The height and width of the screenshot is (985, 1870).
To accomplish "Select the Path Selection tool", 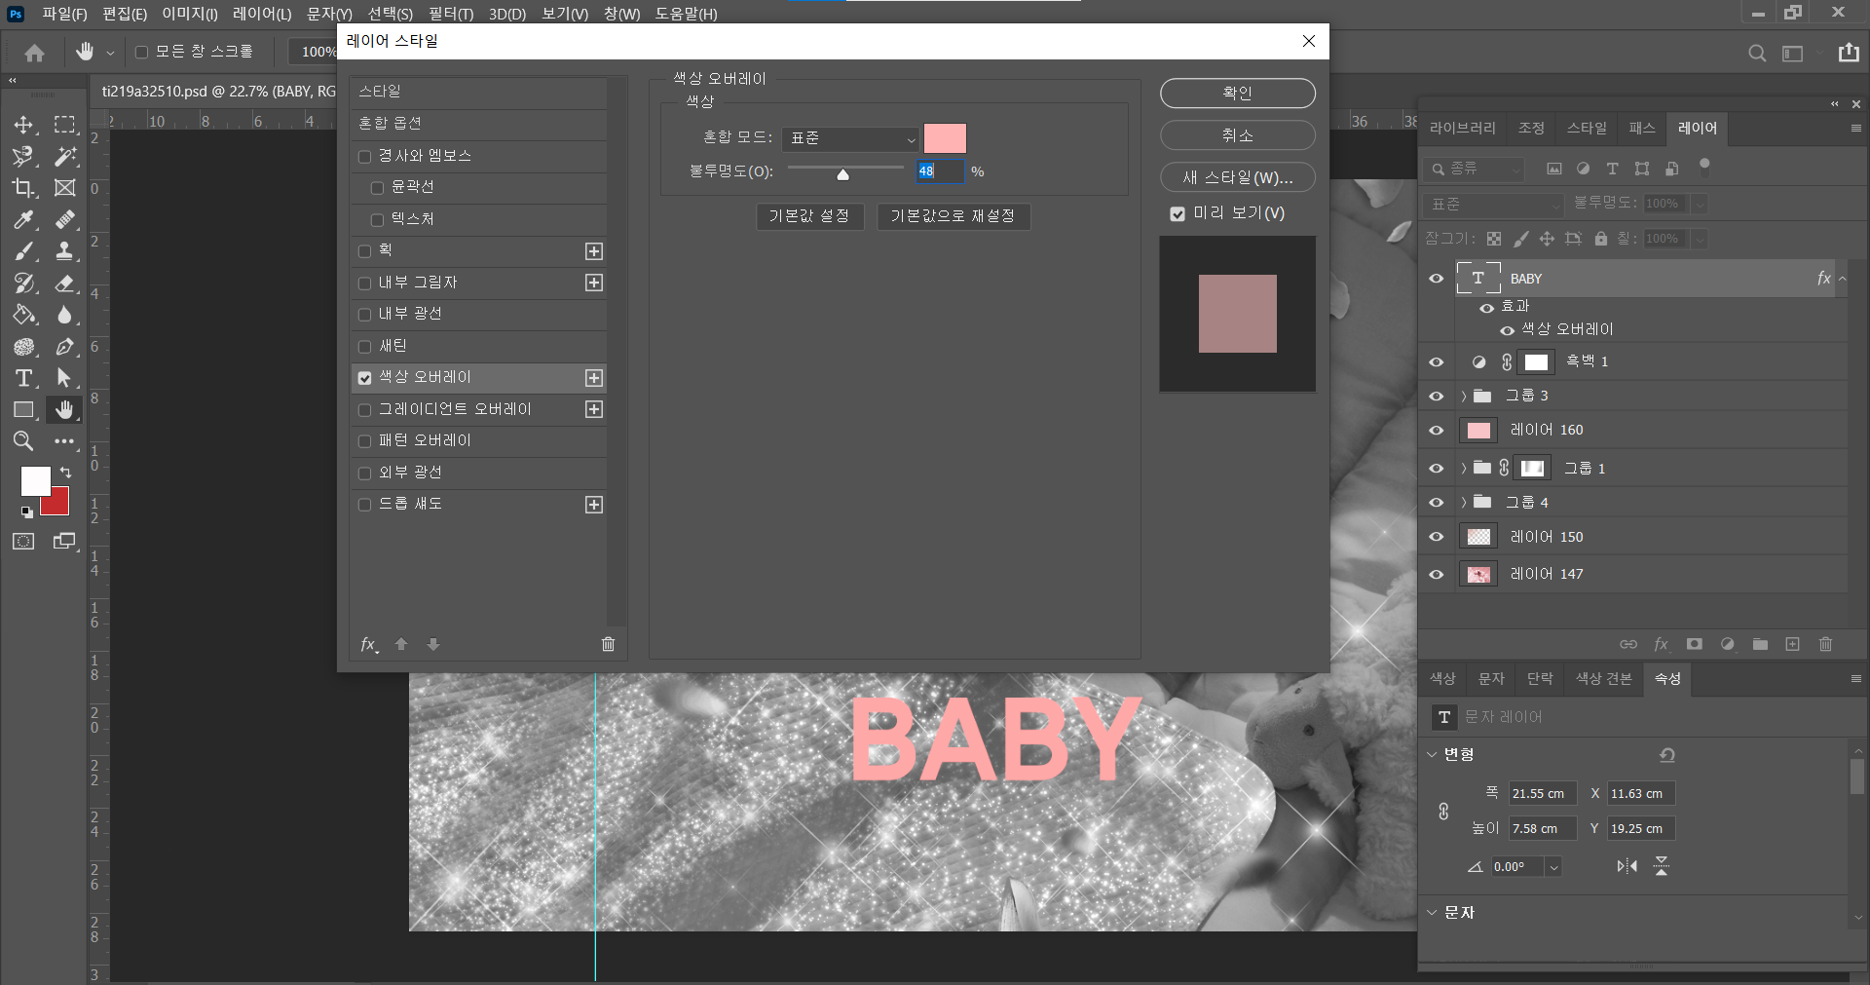I will (64, 378).
